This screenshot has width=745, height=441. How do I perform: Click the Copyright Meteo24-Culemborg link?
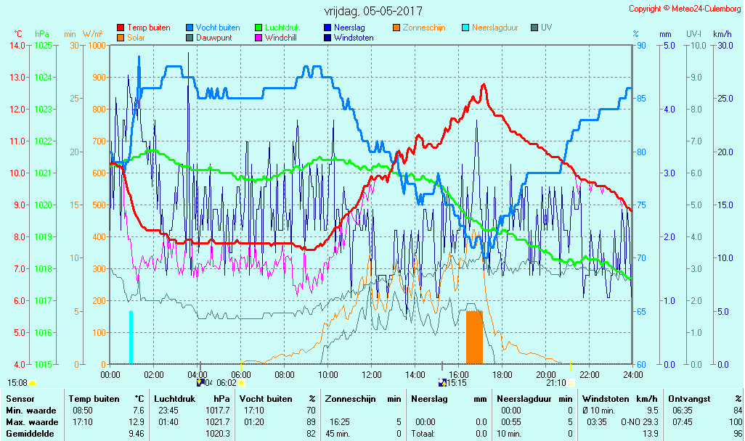[685, 9]
